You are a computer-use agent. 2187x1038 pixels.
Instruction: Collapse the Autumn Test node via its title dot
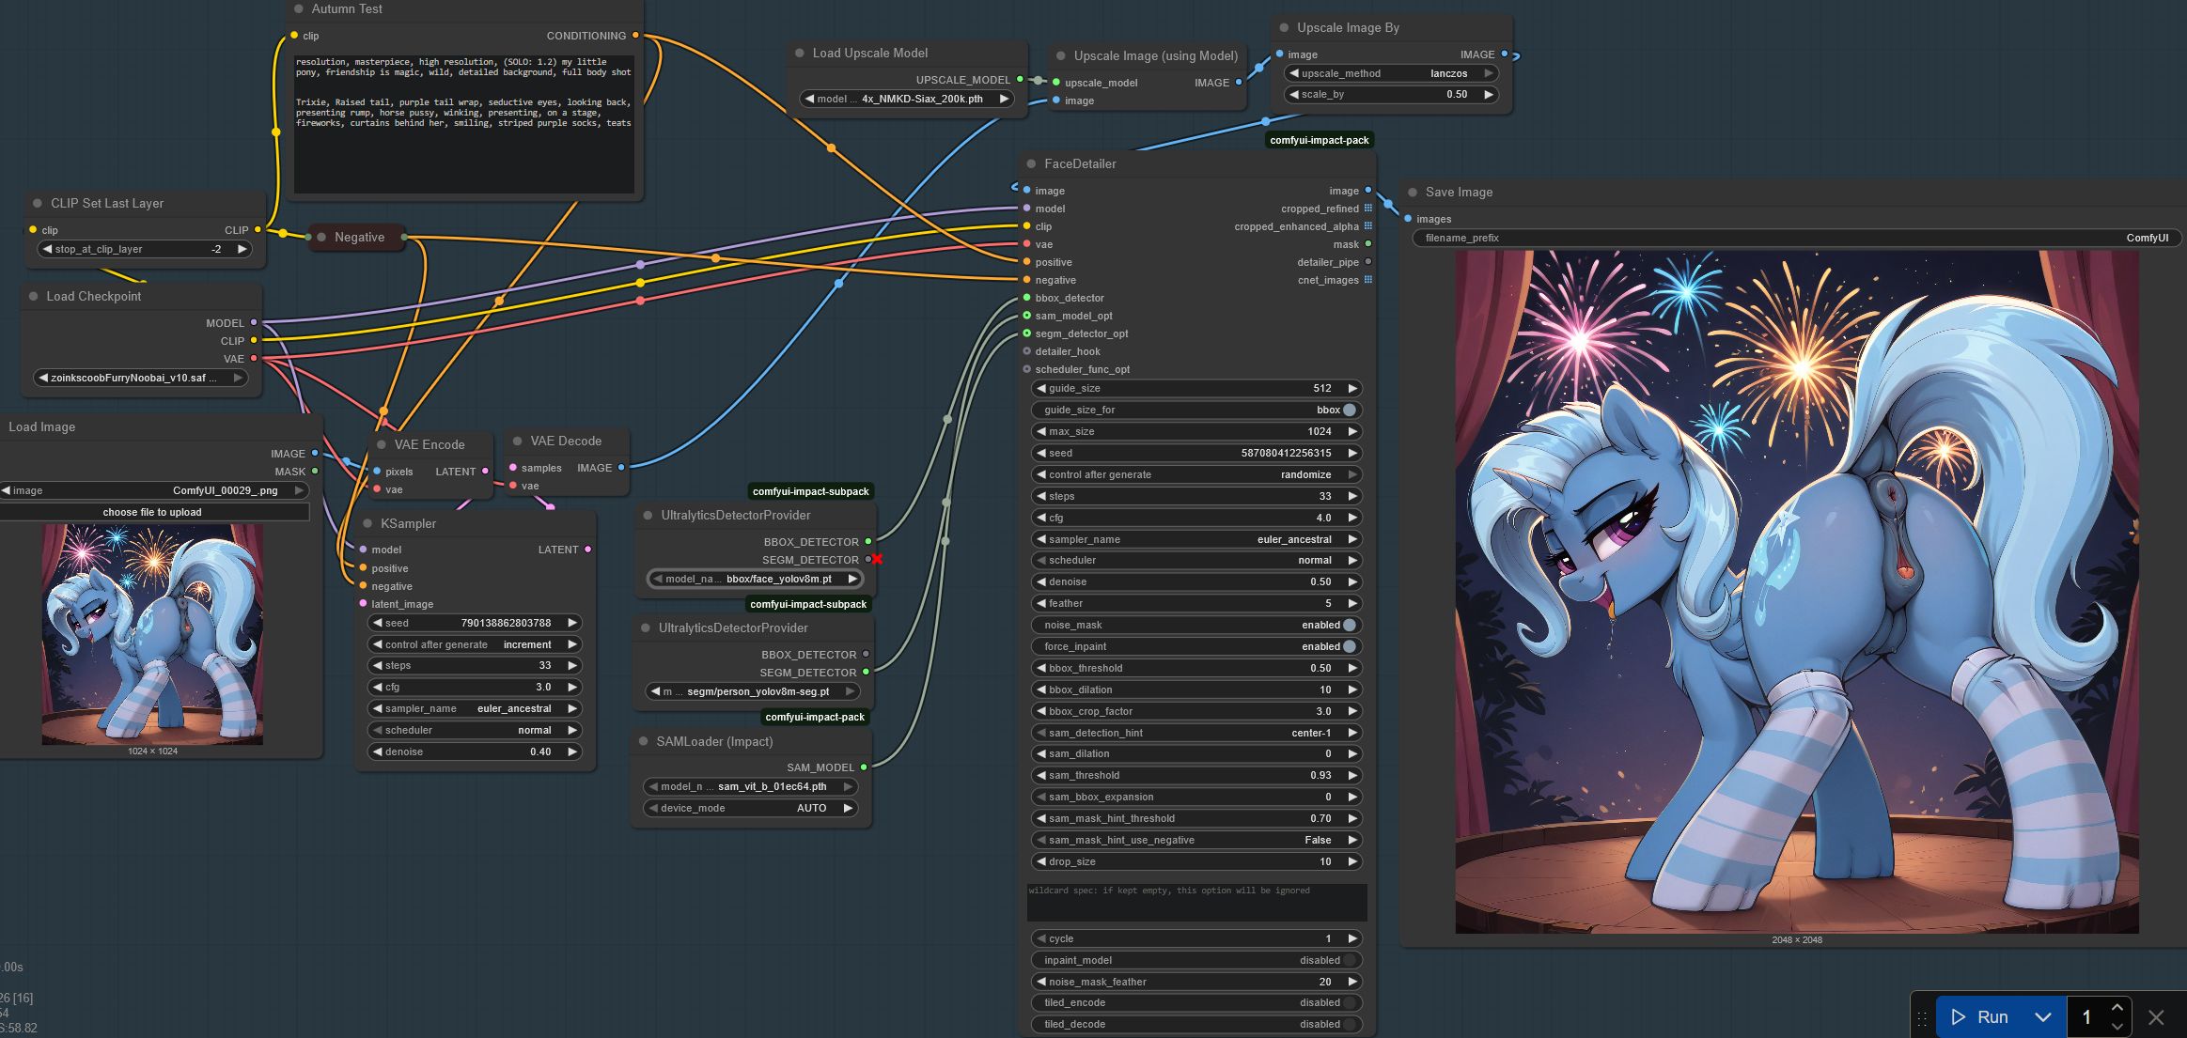coord(299,8)
